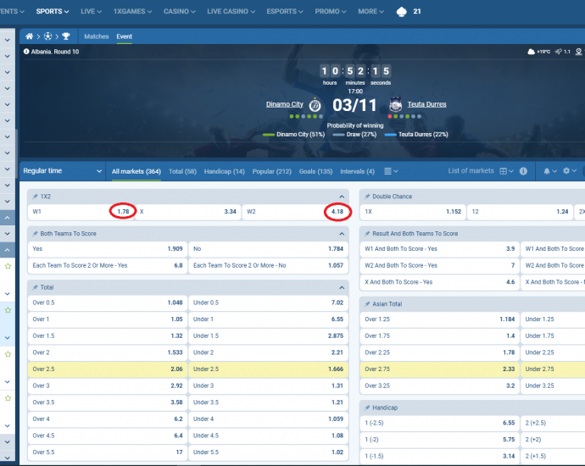Switch to Goals (135) tab

pyautogui.click(x=315, y=171)
